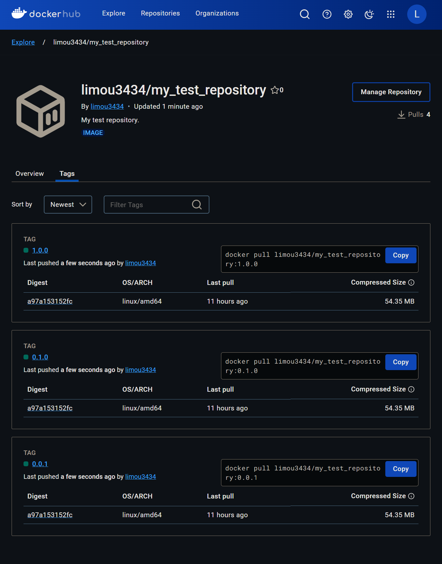Open digest a97a153152fc under tag 1.0.0
The width and height of the screenshot is (442, 564).
tap(50, 301)
